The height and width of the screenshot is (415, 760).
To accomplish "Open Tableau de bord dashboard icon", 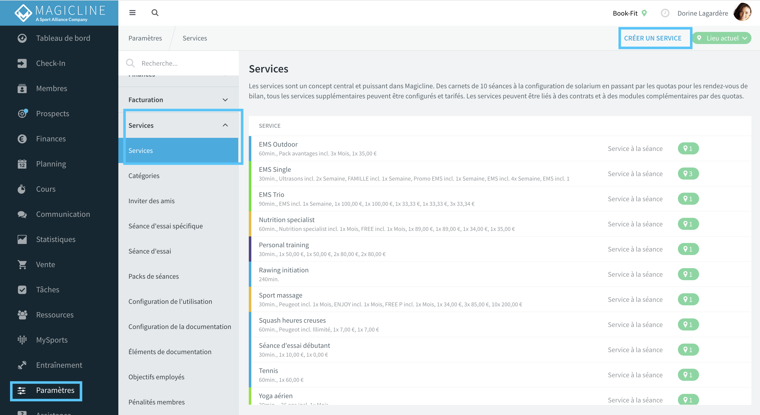I will [22, 38].
